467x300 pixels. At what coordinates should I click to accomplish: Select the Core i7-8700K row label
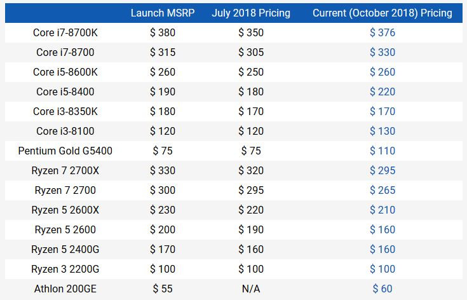(65, 32)
